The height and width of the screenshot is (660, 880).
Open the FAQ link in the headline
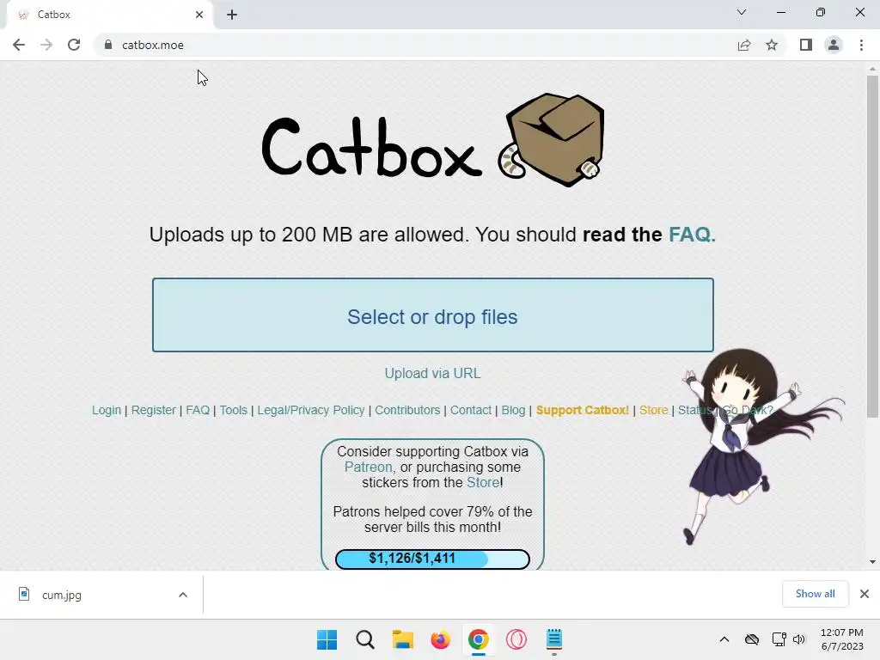point(692,234)
